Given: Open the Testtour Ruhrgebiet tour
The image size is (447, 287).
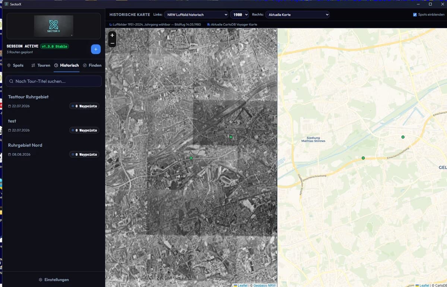Looking at the screenshot, I should point(54,101).
